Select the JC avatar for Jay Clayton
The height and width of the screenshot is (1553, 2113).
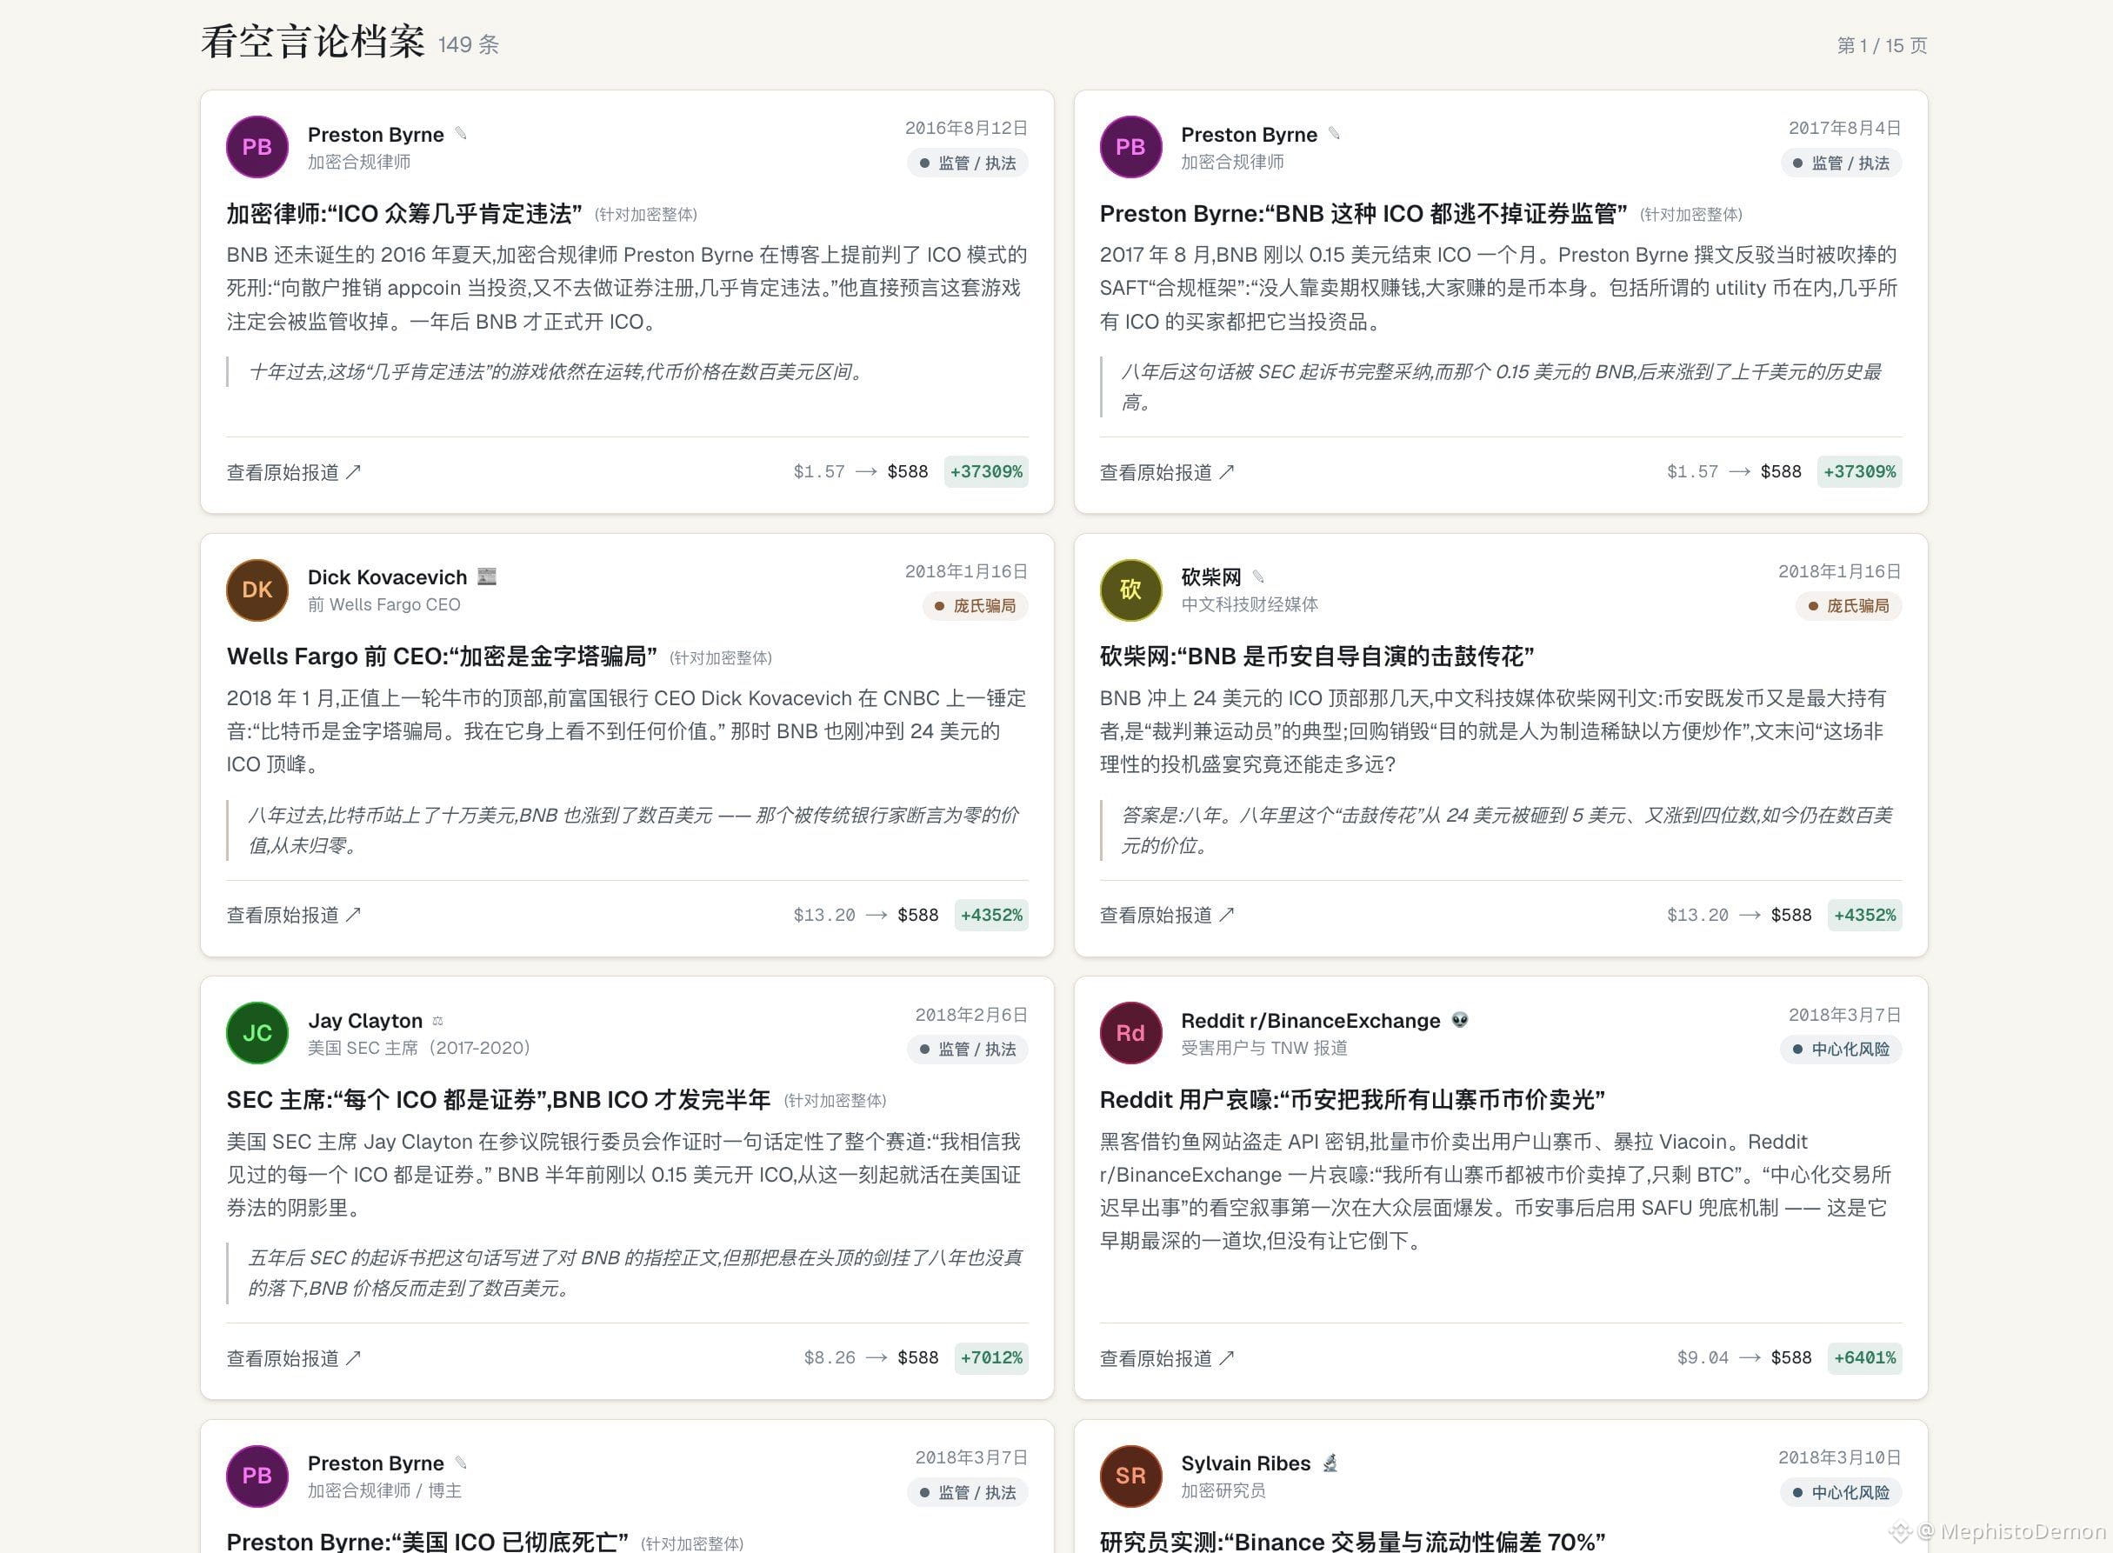click(257, 1033)
